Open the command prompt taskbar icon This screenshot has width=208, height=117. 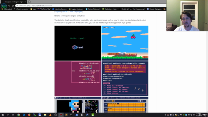tap(71, 115)
